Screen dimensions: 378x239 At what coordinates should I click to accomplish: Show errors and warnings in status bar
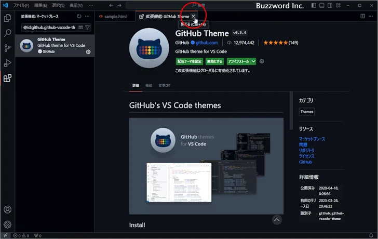[21, 236]
